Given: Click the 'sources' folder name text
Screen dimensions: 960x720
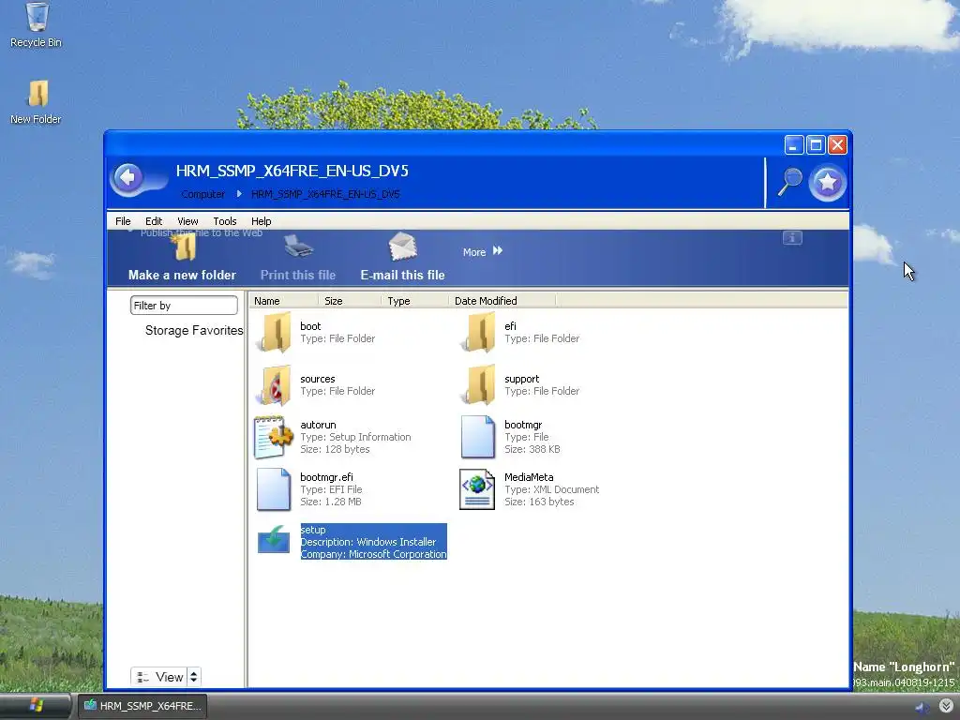Looking at the screenshot, I should [x=317, y=379].
